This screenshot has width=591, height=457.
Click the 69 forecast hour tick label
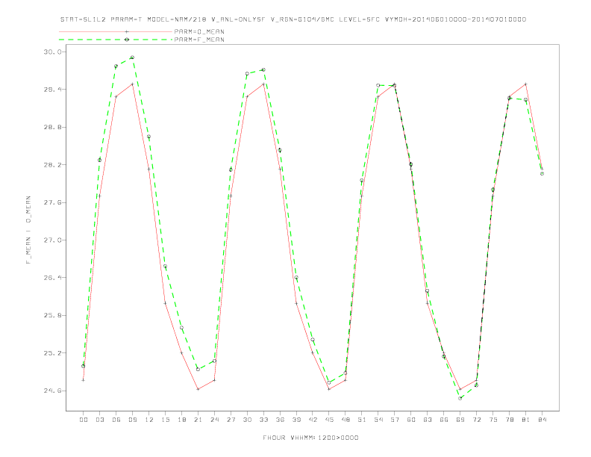(x=460, y=420)
